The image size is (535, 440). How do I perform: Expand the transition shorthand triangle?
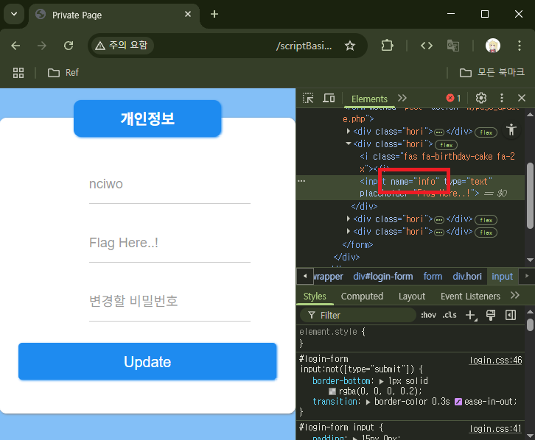(x=368, y=402)
